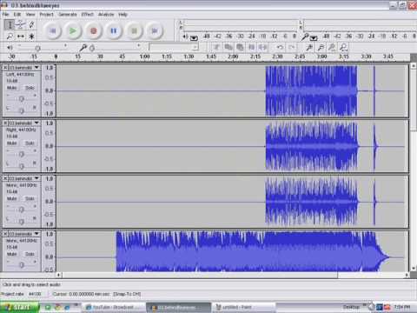Open the output meter options dropdown arrow

194,37
